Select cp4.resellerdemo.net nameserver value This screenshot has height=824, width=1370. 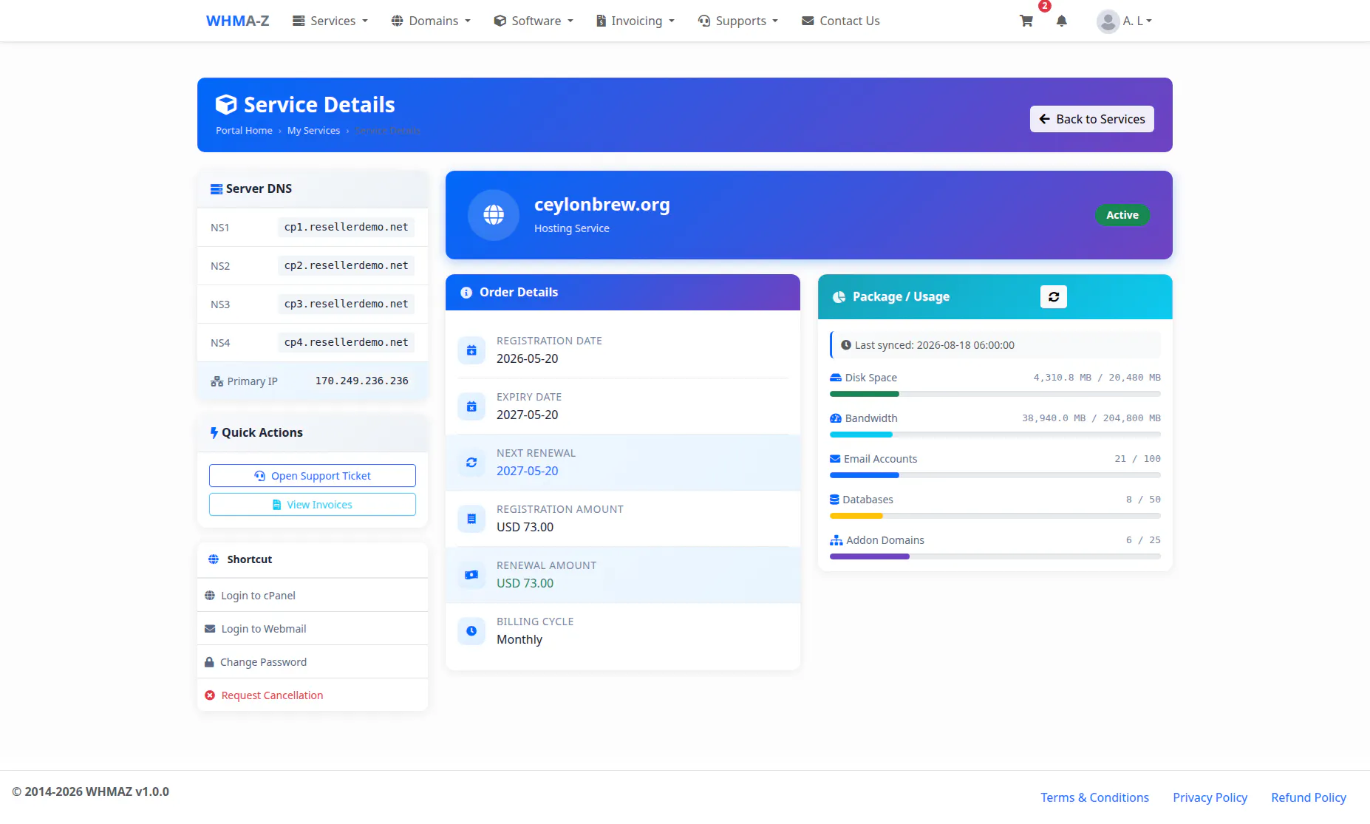346,343
